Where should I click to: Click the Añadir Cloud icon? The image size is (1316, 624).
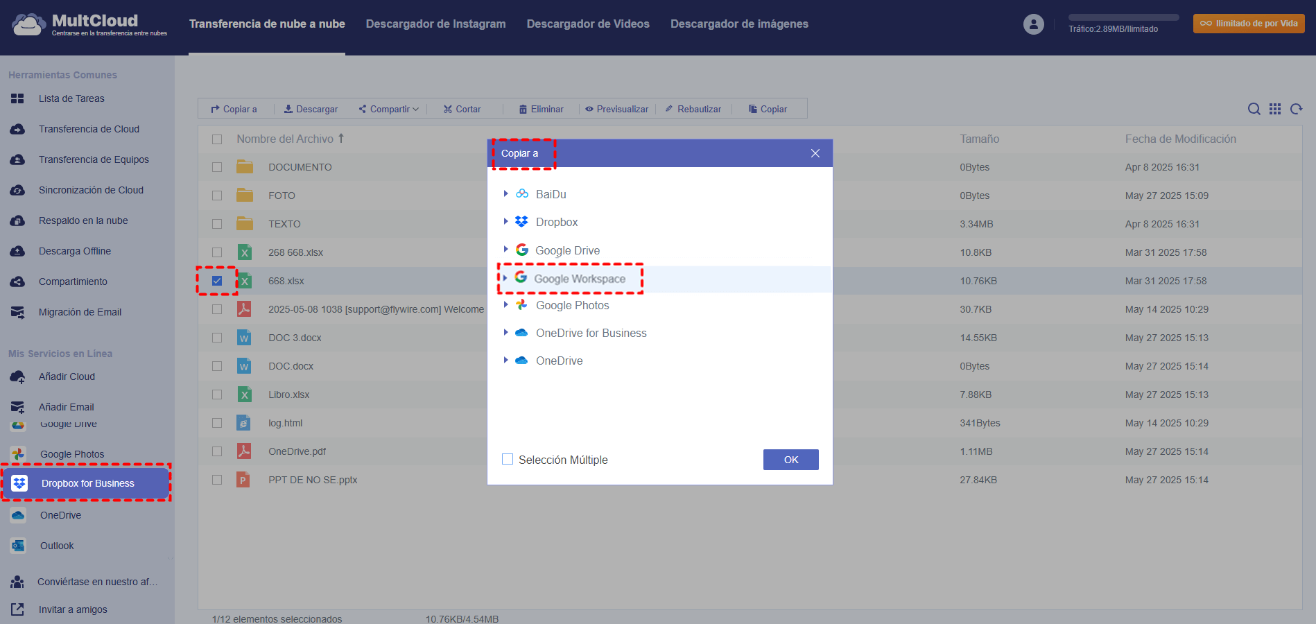tap(17, 376)
